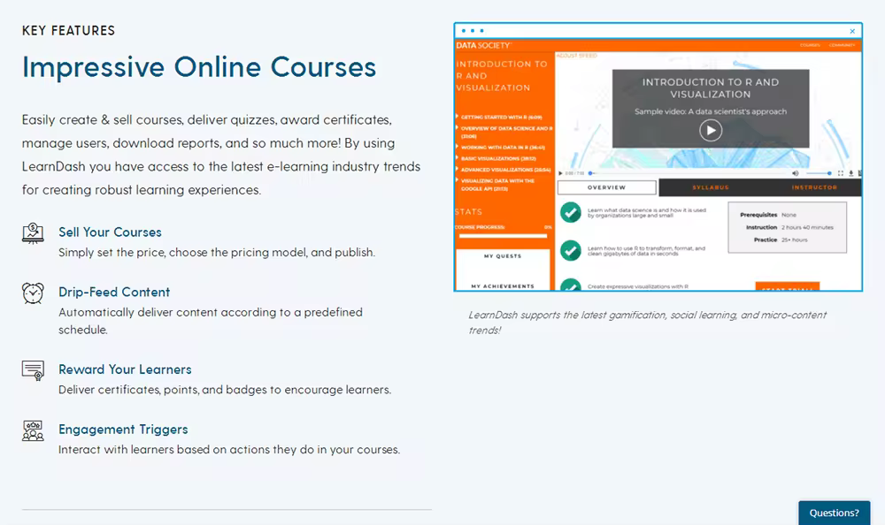The height and width of the screenshot is (525, 885).
Task: Click the green checkmark beside Create expressive visualizations
Action: (x=571, y=285)
